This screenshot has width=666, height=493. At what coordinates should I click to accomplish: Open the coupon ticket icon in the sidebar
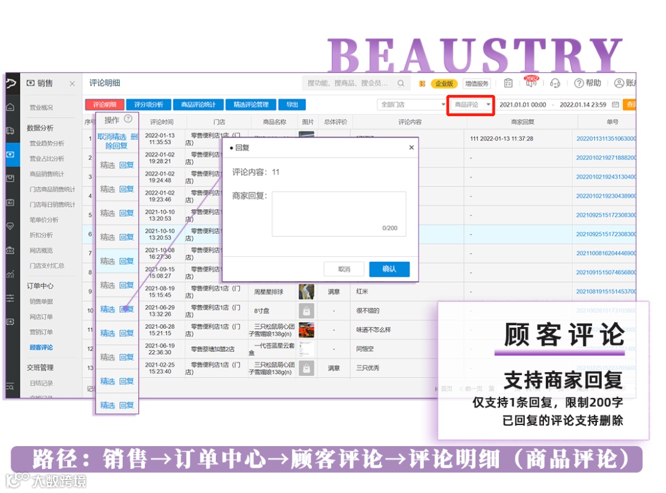point(10,321)
